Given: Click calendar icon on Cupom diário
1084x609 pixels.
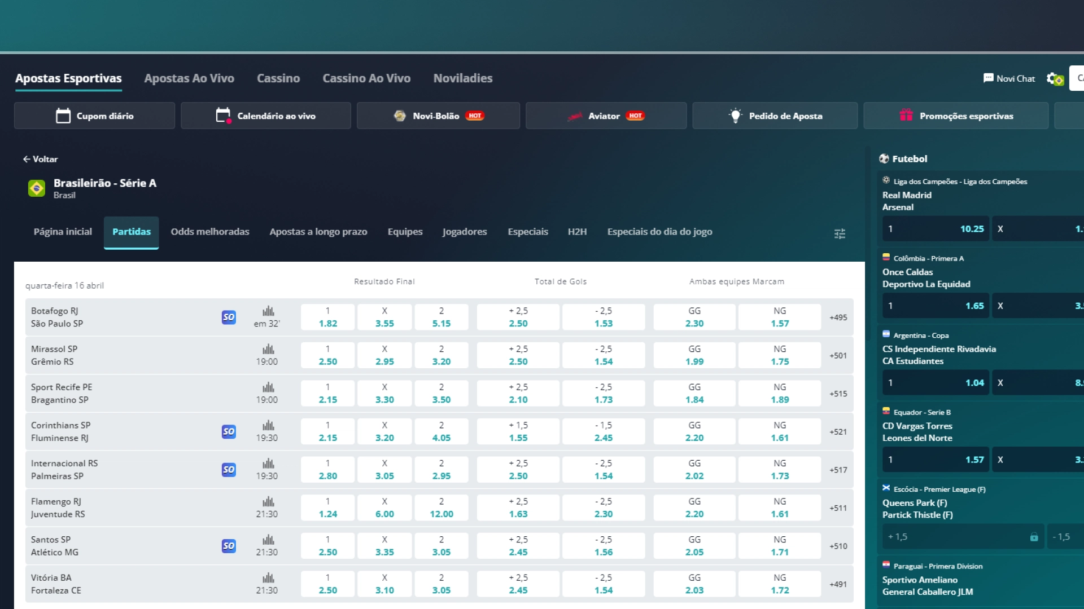Looking at the screenshot, I should (x=63, y=116).
